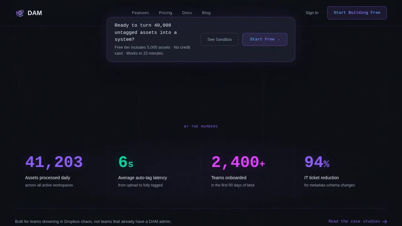
Task: Click the arrow inside Start Free button
Action: [x=278, y=39]
